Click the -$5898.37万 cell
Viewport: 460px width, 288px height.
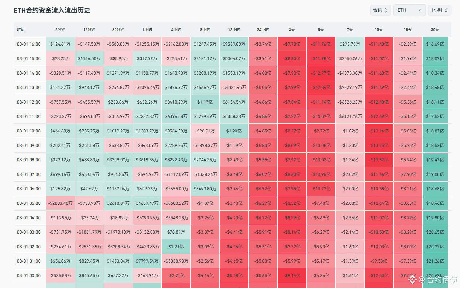pyautogui.click(x=205, y=145)
